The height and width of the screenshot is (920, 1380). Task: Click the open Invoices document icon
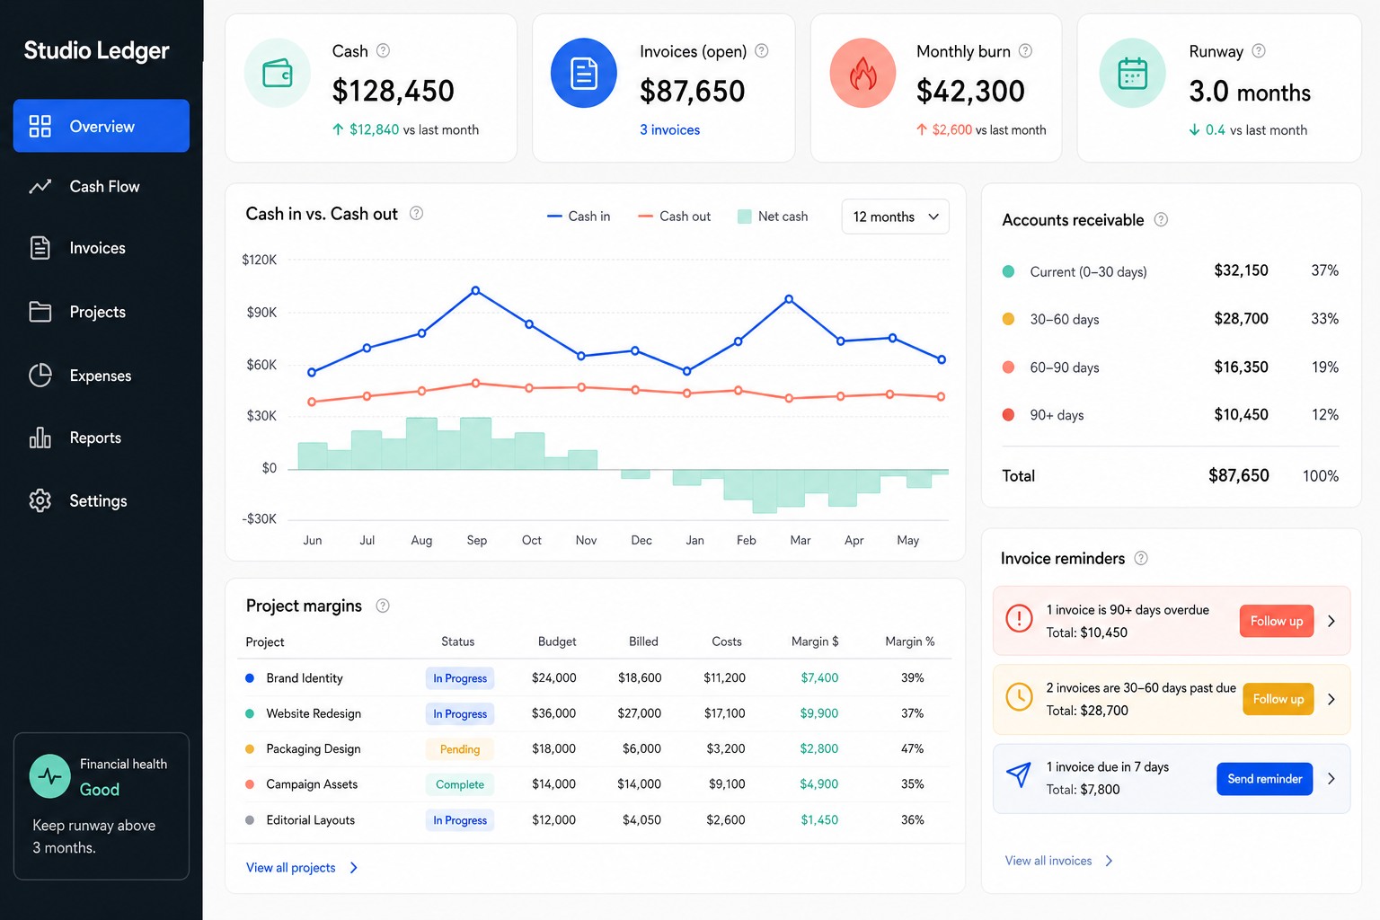584,73
